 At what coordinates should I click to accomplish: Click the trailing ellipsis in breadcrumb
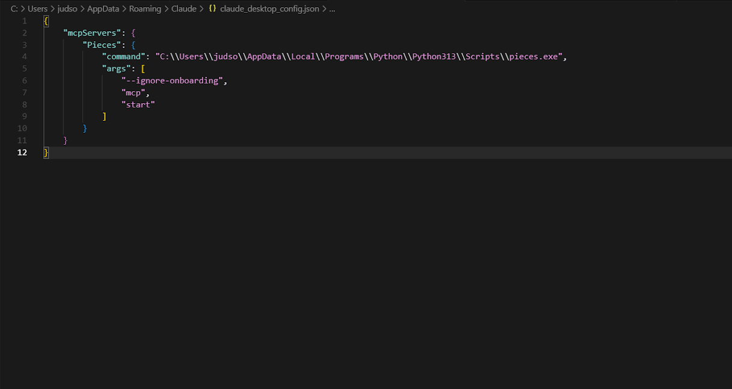pos(332,9)
